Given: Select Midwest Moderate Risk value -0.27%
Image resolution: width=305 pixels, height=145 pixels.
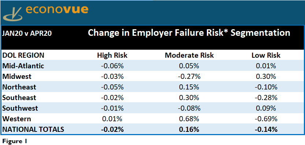Looking at the screenshot, I should [189, 76].
